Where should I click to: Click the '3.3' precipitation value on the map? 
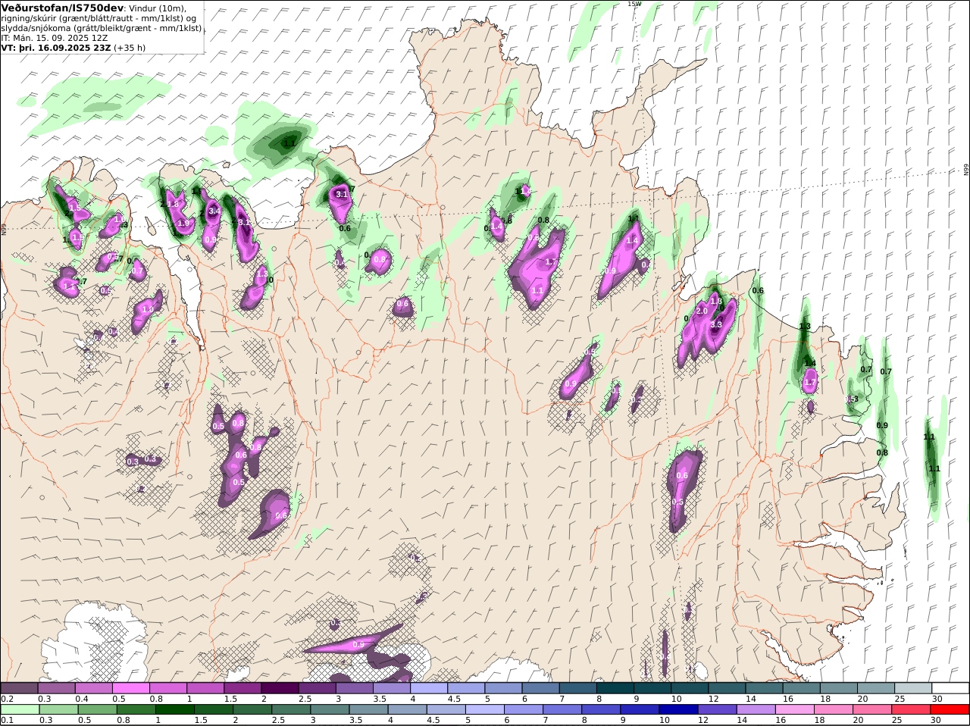tap(716, 324)
